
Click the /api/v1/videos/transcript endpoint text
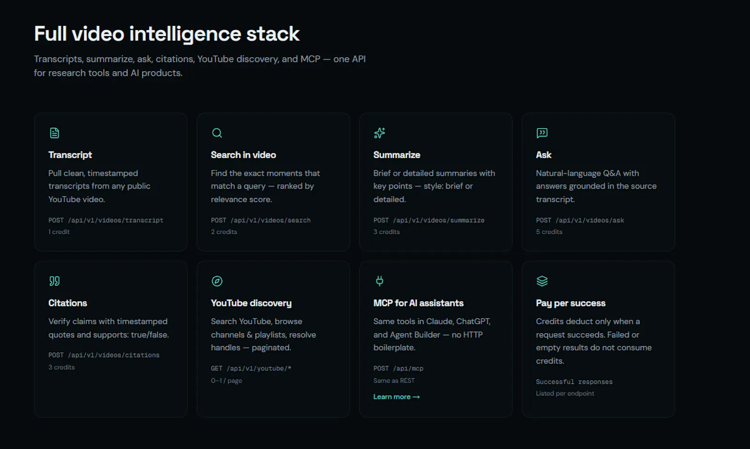point(116,221)
